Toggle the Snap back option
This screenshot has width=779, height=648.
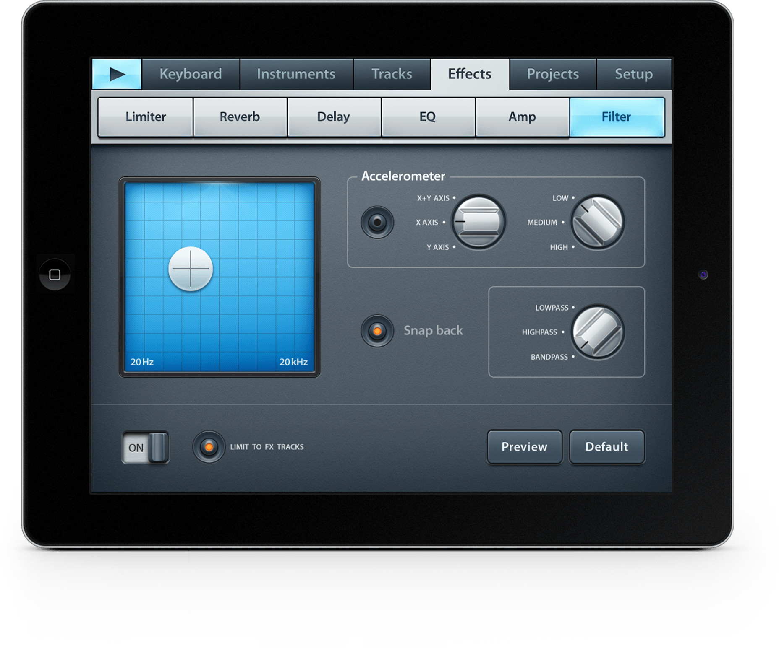tap(377, 331)
